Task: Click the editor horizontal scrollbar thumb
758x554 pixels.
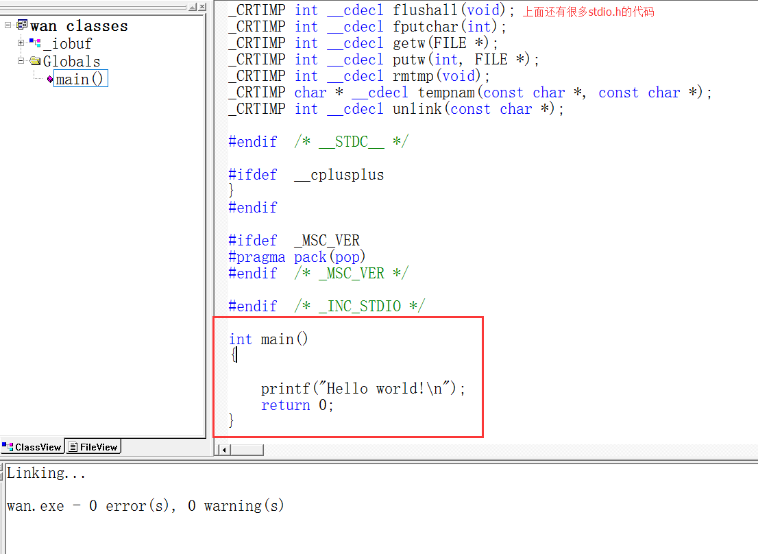Action: tap(246, 450)
